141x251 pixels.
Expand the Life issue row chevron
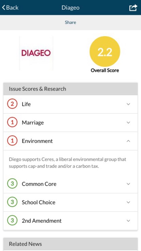coord(128,104)
